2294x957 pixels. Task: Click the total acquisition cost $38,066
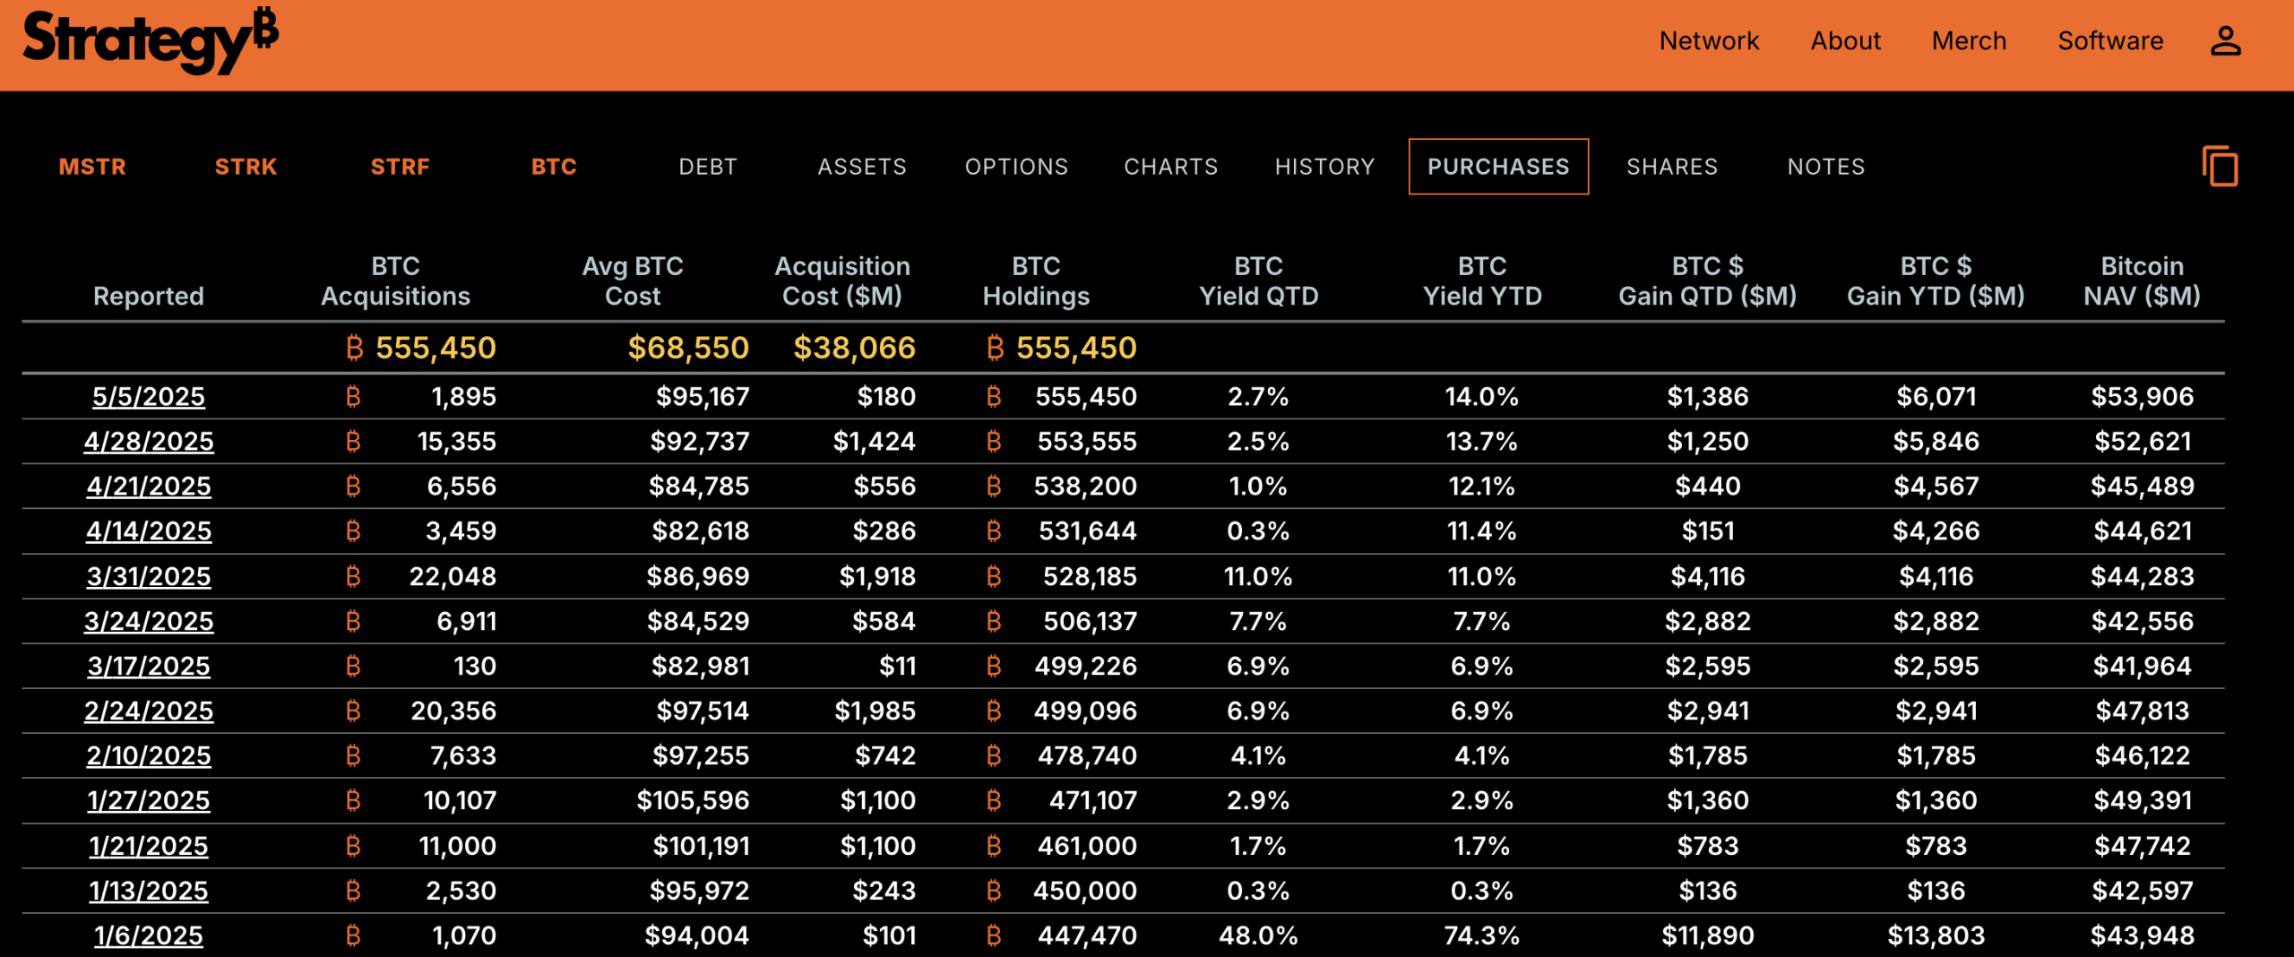[x=854, y=348]
